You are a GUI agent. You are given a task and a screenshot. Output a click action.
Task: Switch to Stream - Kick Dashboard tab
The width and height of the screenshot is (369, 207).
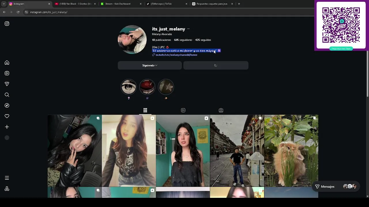(121, 4)
